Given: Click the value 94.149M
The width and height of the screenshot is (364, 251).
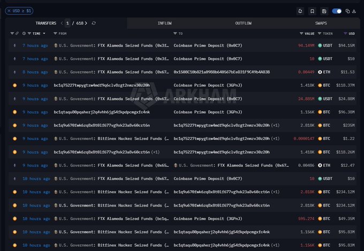Looking at the screenshot, I should point(306,45).
